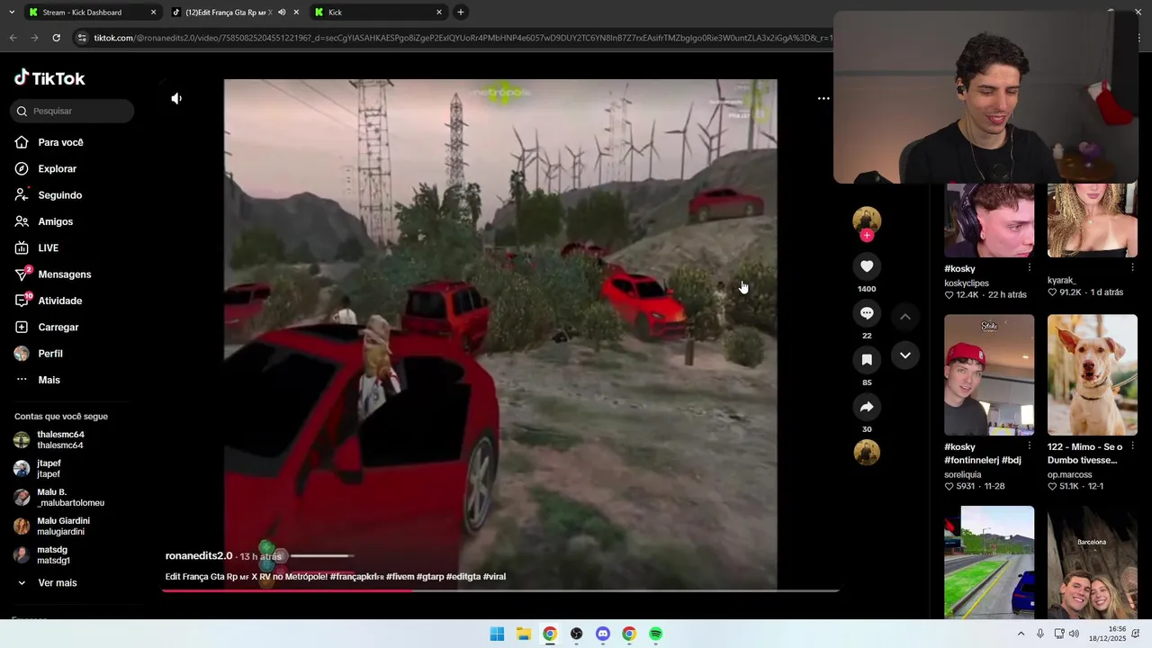1152x648 pixels.
Task: Open the LIVE section
Action: (x=38, y=247)
